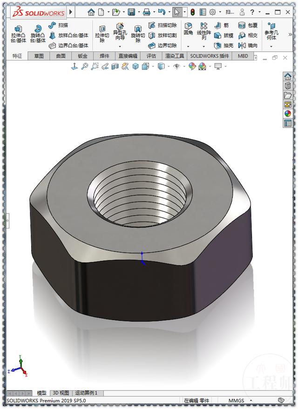Open the 运动算例 1 bottom tab
The image size is (298, 409).
click(x=86, y=393)
